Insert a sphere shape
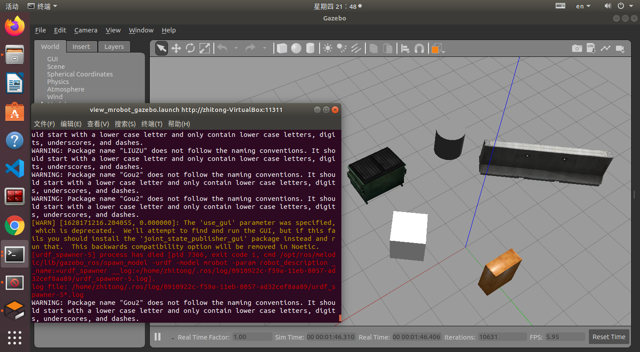Screen dimensions: 640x352 click(x=296, y=48)
